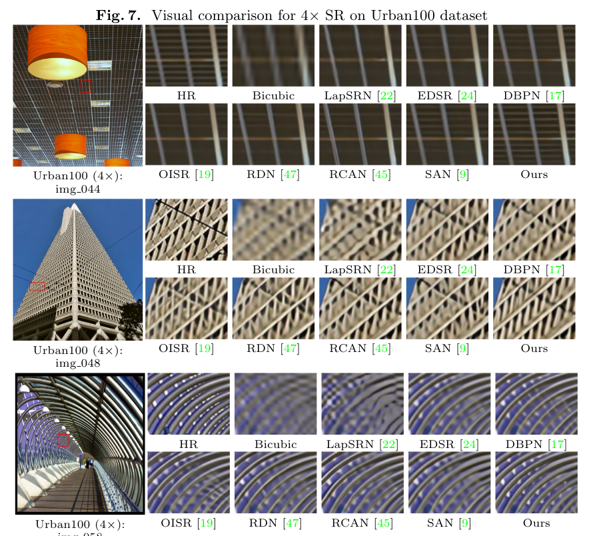This screenshot has width=591, height=536.
Task: Click 'Ours' label in the tunnel bridge group
Action: pos(536,523)
